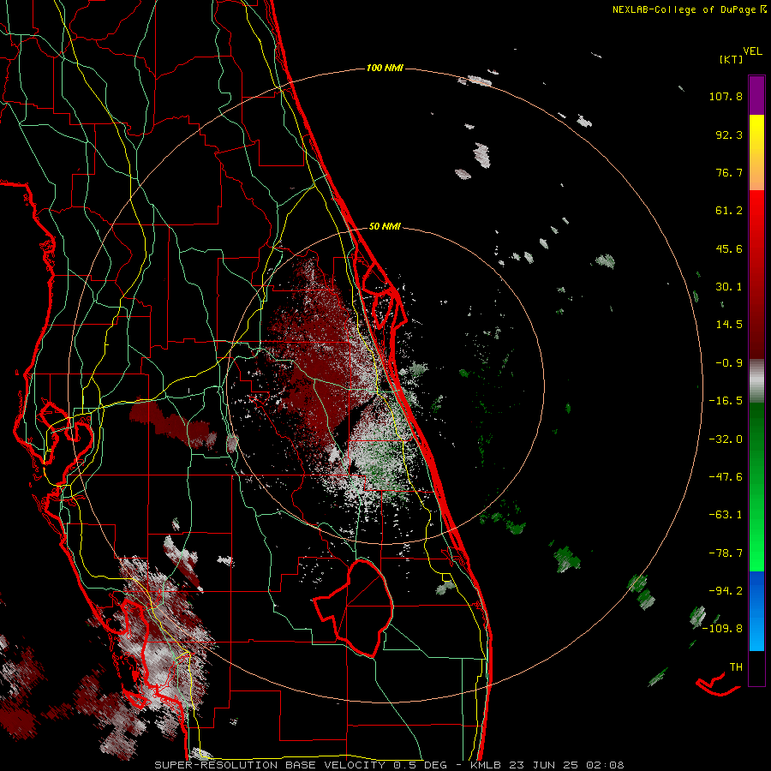The image size is (771, 771).
Task: Click the 50 NMI range ring label
Action: 385,226
